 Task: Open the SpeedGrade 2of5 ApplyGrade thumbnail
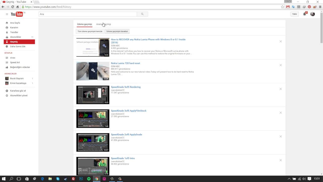(x=93, y=142)
